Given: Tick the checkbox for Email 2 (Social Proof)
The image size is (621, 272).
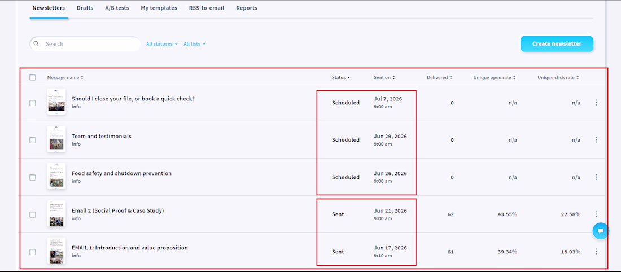Looking at the screenshot, I should click(33, 214).
